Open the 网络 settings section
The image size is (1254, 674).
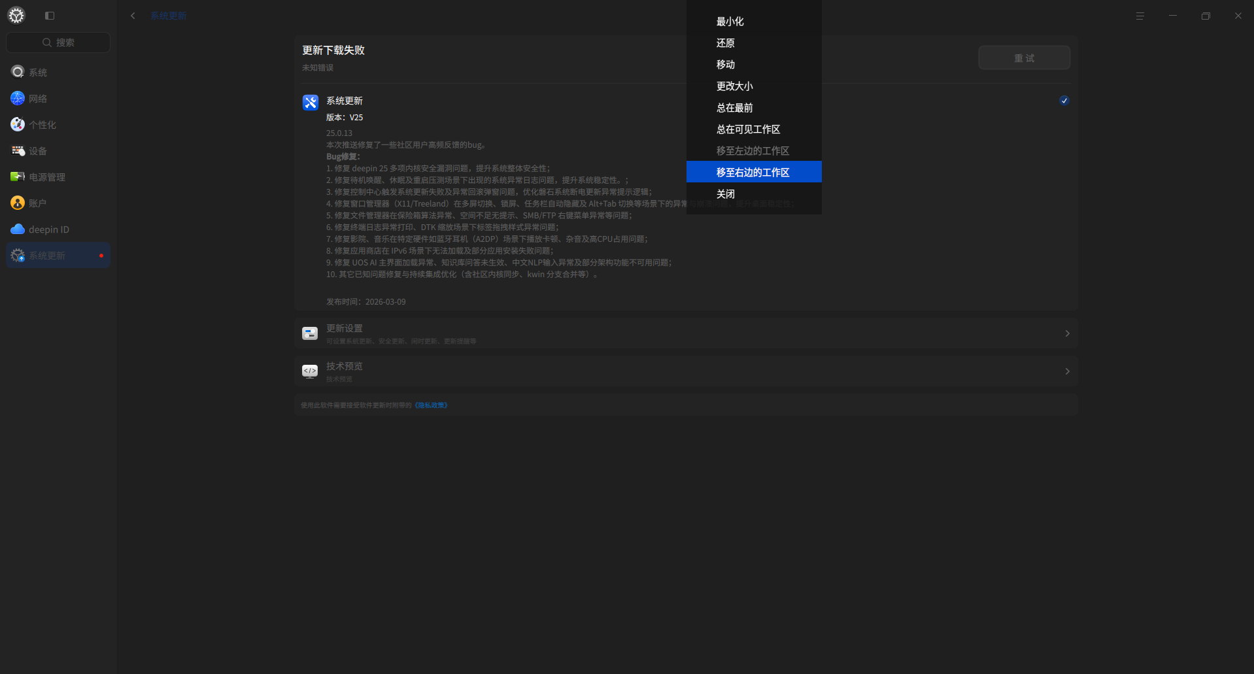click(37, 98)
